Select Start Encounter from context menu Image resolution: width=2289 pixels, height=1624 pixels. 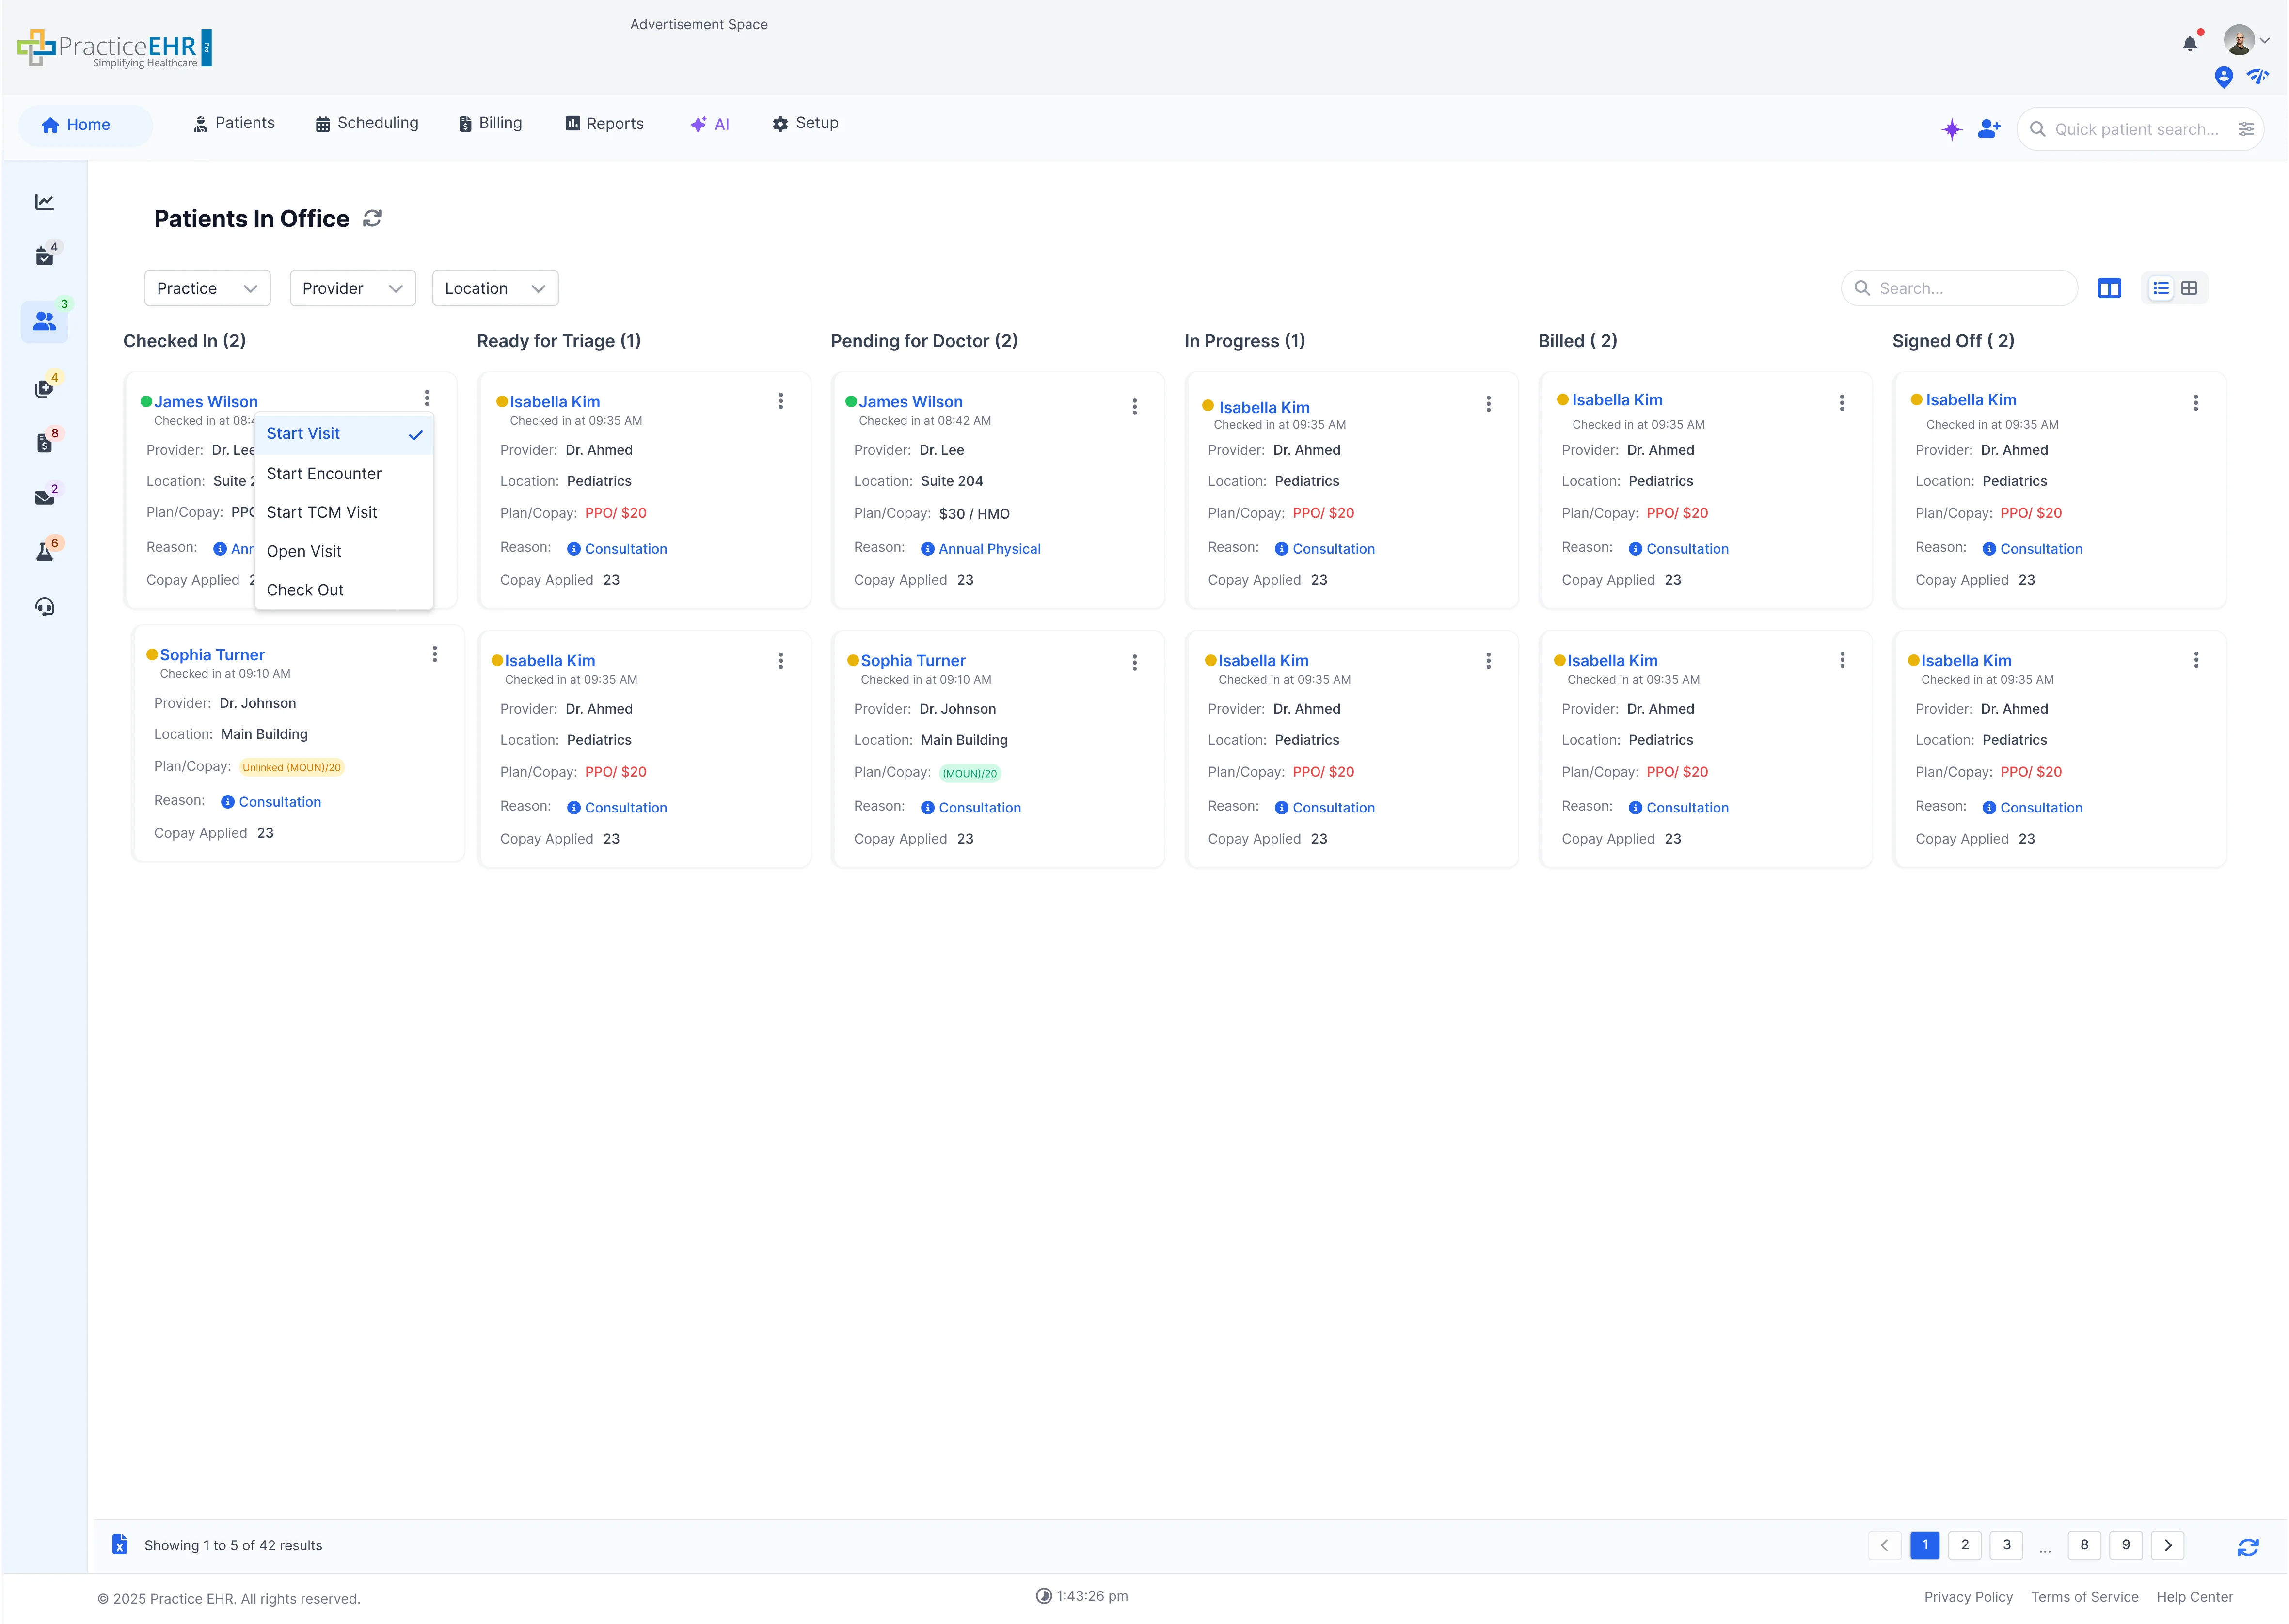pos(324,474)
